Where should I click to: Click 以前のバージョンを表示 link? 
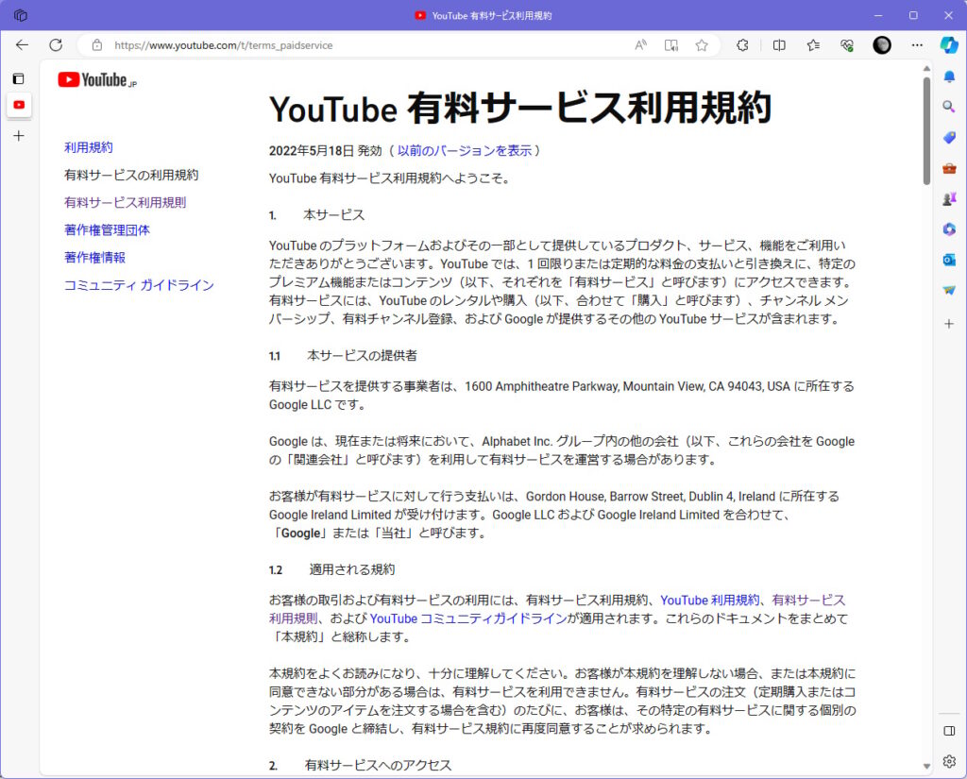(465, 150)
